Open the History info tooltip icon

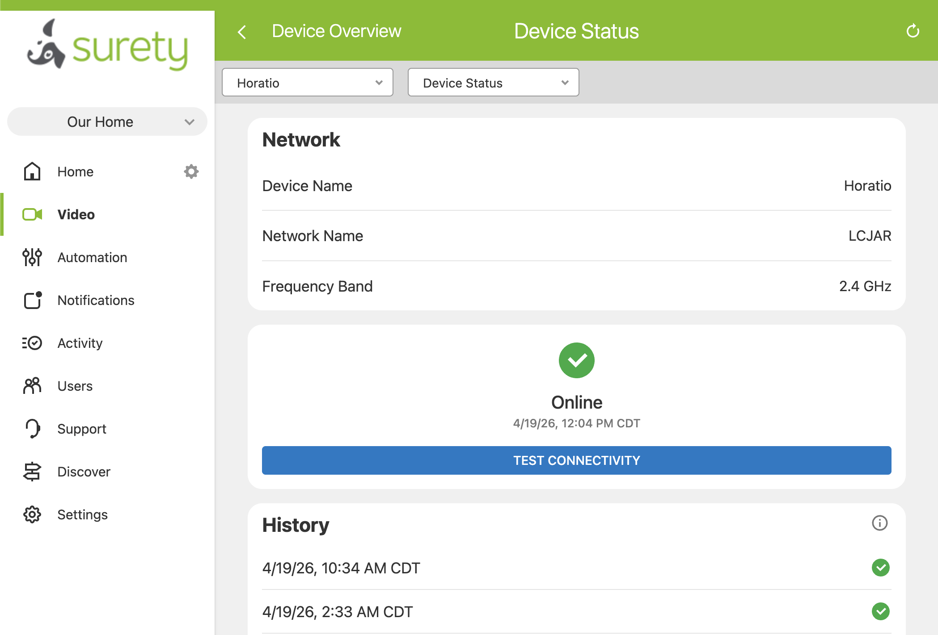[879, 523]
